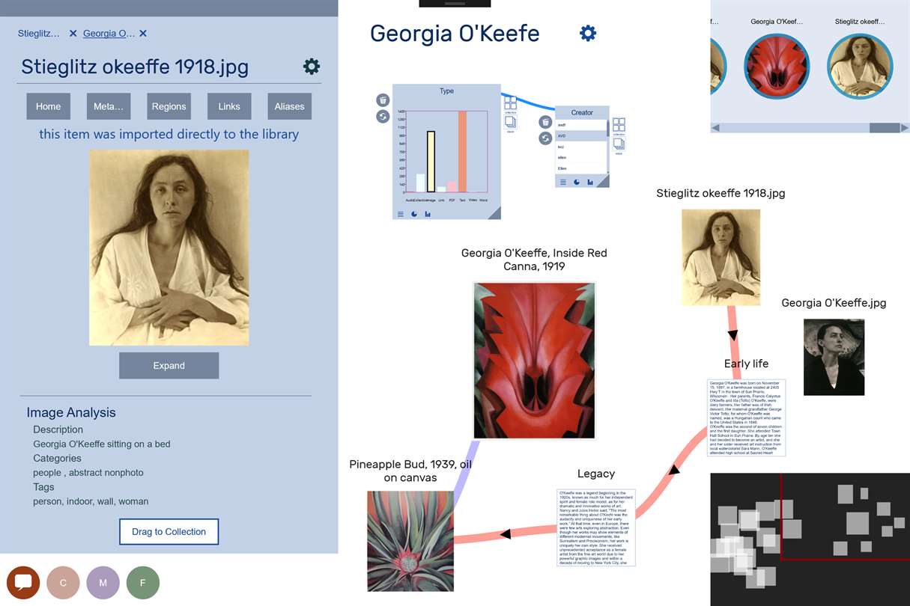The width and height of the screenshot is (910, 606).
Task: Click the Creator widget header
Action: [x=582, y=113]
